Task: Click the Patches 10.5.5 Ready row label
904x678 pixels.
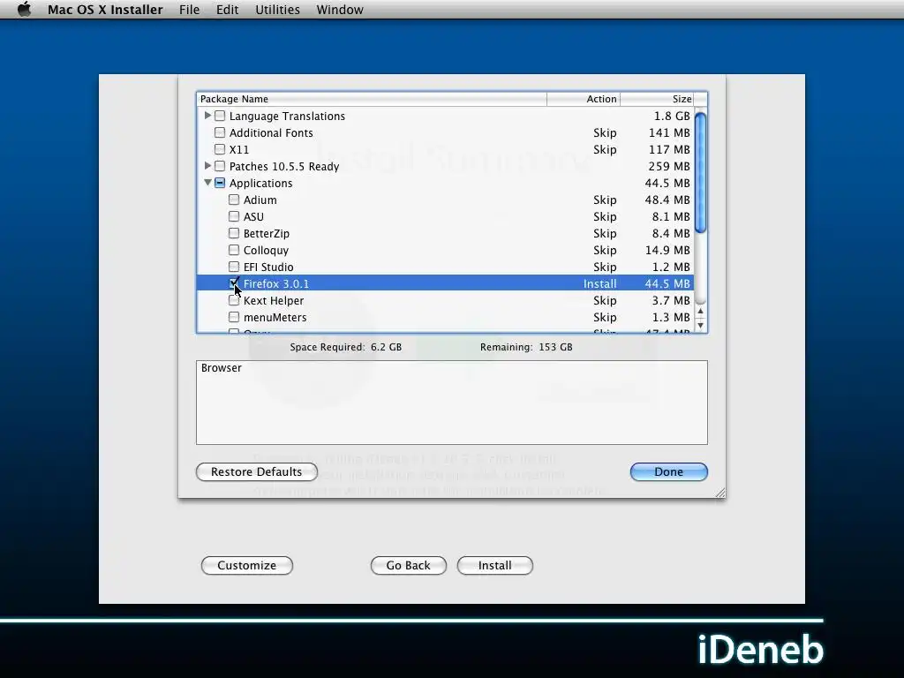Action: click(284, 166)
